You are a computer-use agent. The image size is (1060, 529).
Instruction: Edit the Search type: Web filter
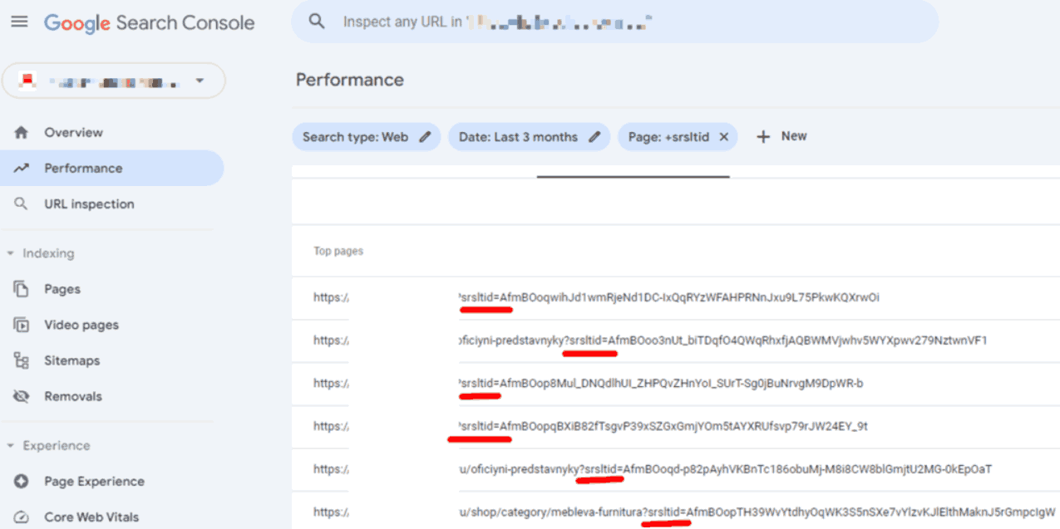(x=367, y=137)
